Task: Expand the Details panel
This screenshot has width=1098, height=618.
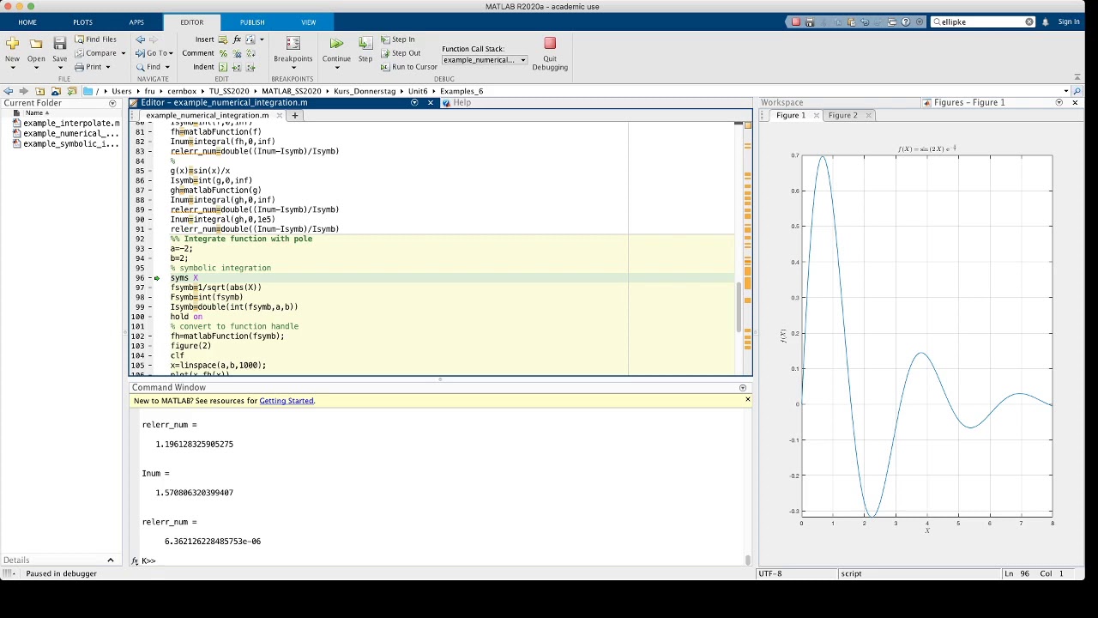Action: (110, 560)
